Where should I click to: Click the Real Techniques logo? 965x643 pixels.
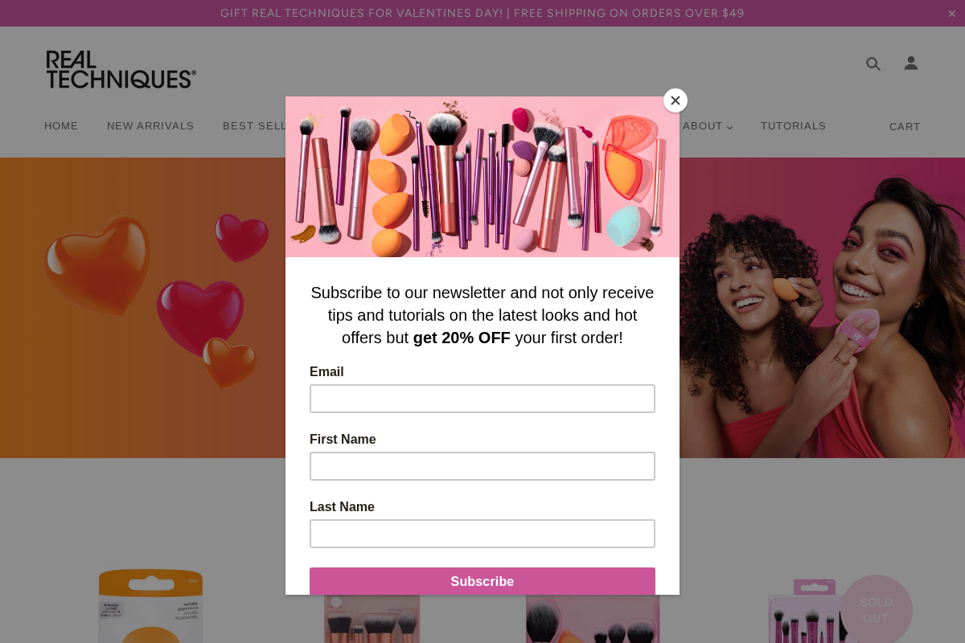[x=121, y=69]
